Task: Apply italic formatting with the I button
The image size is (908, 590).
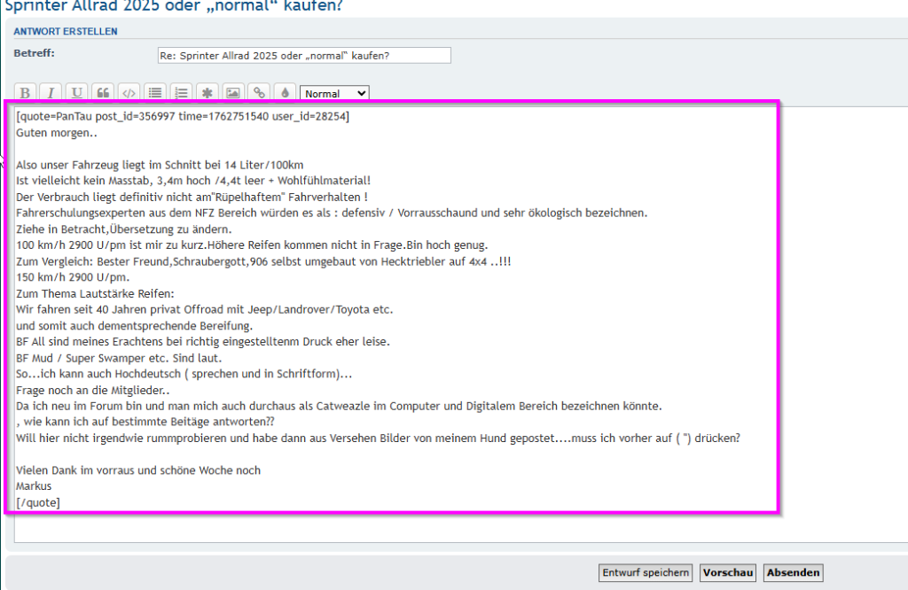Action: click(x=51, y=93)
